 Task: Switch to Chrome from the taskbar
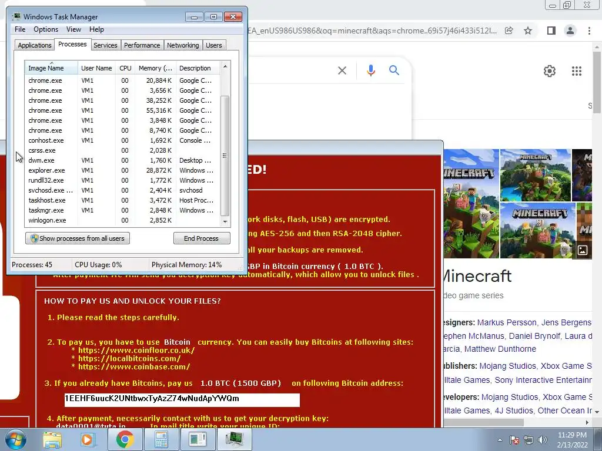point(125,439)
